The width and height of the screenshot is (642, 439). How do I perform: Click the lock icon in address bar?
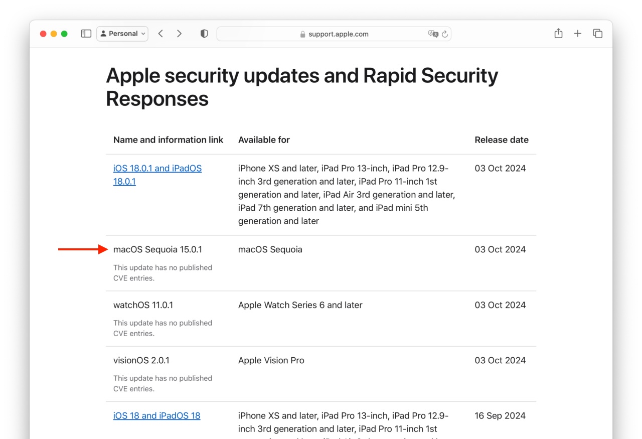coord(302,34)
